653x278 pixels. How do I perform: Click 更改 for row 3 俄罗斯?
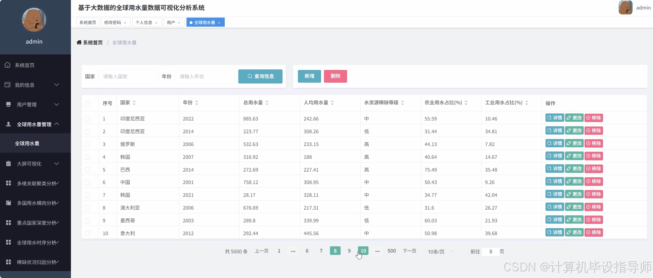tap(574, 143)
